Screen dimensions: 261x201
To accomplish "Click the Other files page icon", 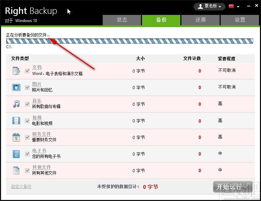I will [x=16, y=170].
